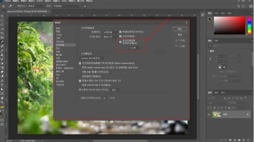Image resolution: width=254 pixels, height=142 pixels.
Task: Open the maximize PSD compatibility dropdown
Action: [x=115, y=90]
